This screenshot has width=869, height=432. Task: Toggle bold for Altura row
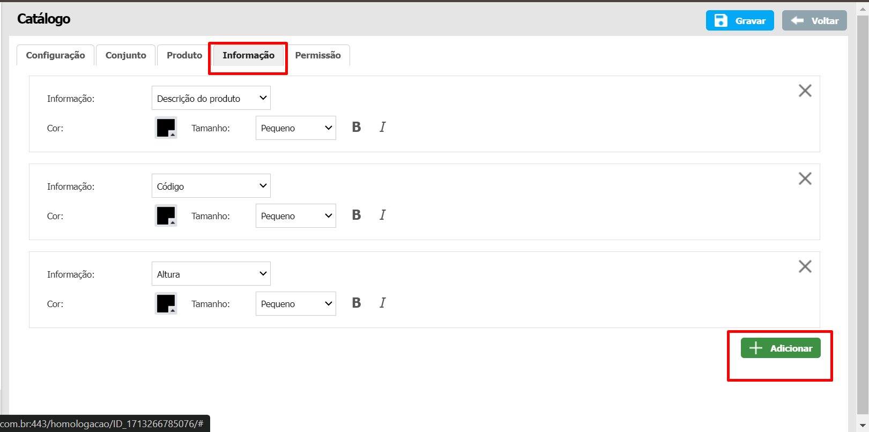(356, 303)
